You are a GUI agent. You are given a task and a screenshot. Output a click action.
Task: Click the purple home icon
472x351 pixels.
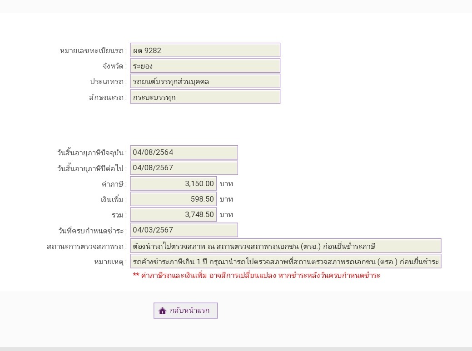coord(162,311)
